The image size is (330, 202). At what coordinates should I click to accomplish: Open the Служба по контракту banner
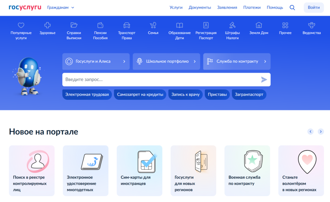[237, 62]
